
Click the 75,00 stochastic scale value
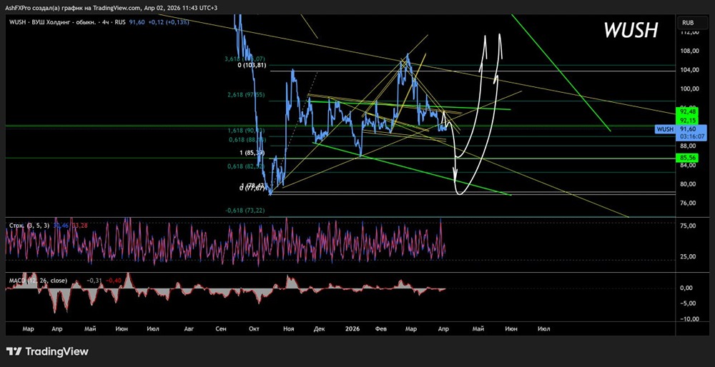(686, 226)
